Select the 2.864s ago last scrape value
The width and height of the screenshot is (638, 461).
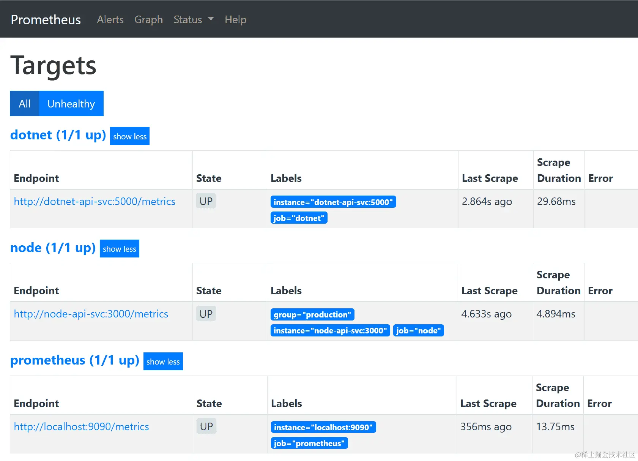[x=487, y=202]
